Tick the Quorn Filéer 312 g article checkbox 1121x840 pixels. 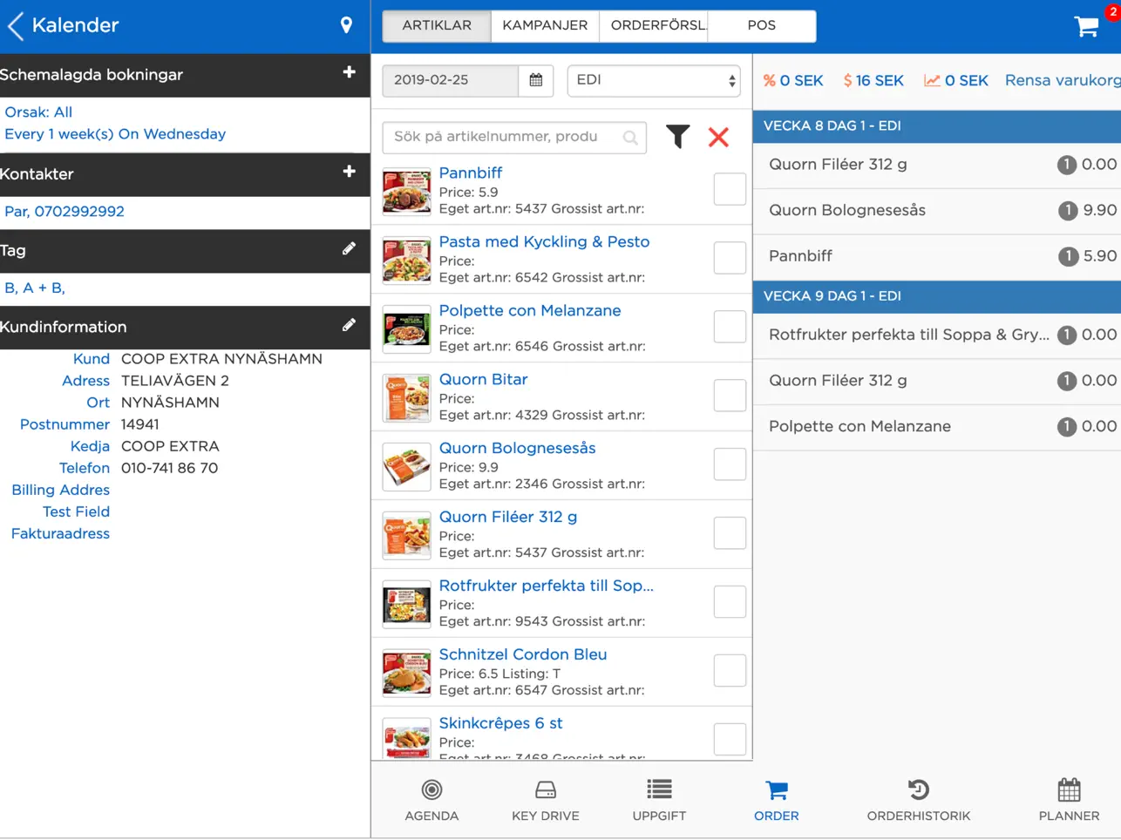pyautogui.click(x=730, y=533)
